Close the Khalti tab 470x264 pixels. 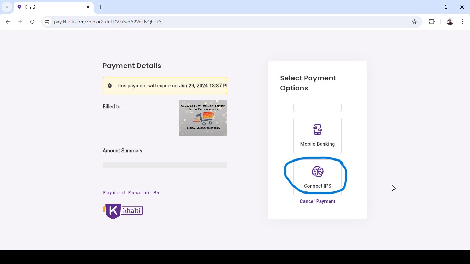coord(88,7)
